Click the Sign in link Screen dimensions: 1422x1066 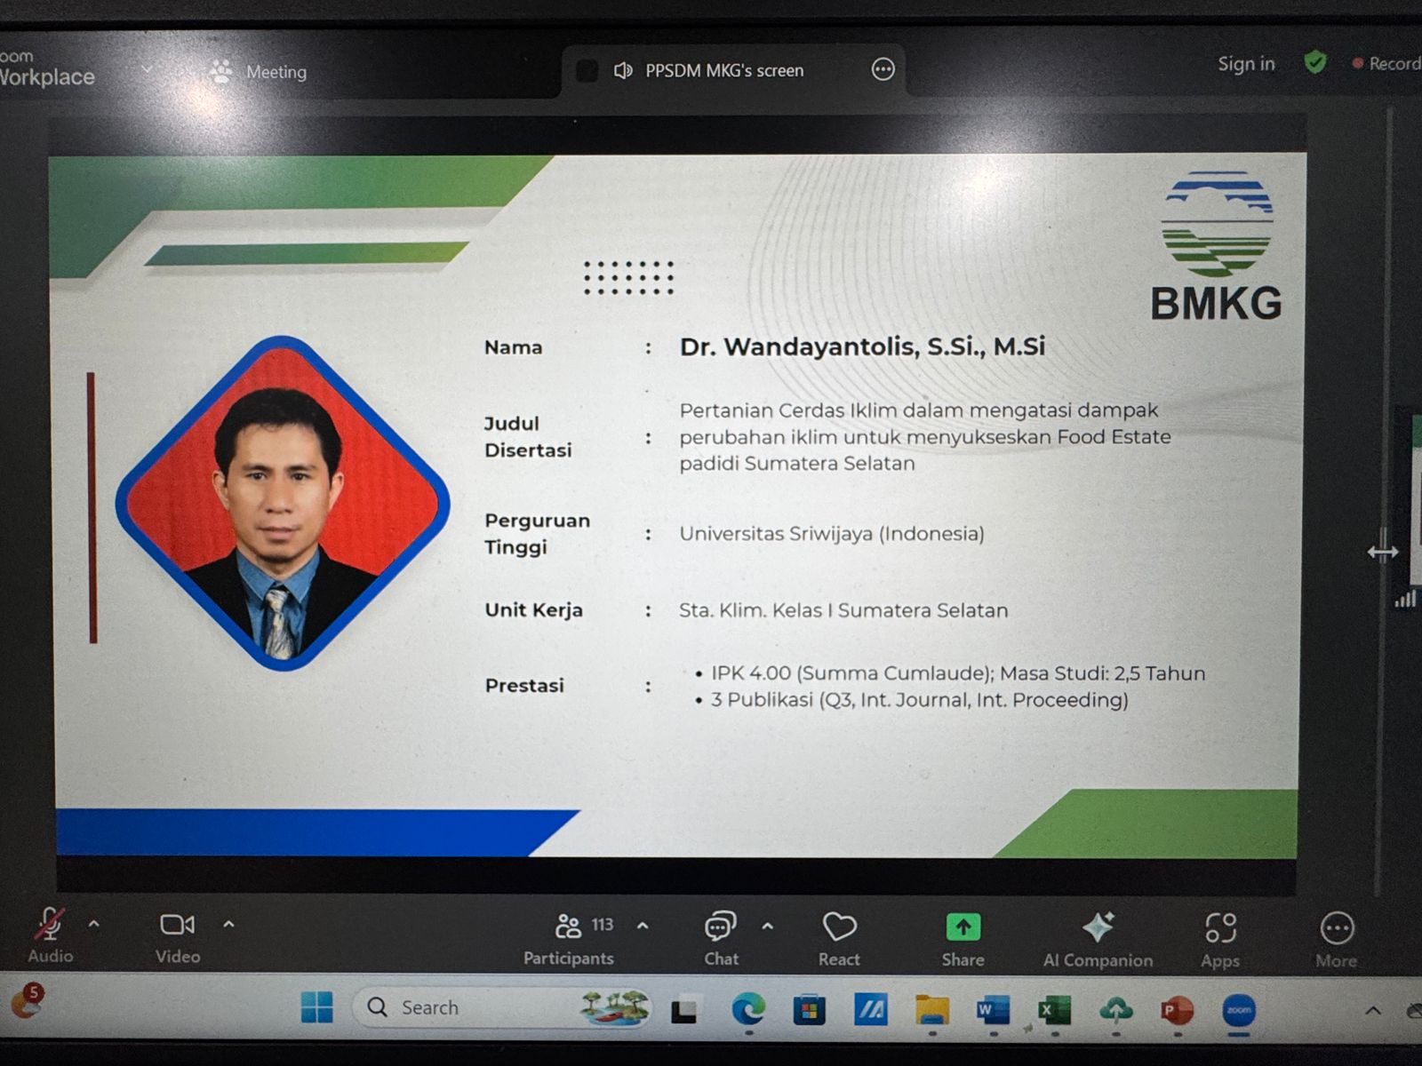(1246, 64)
